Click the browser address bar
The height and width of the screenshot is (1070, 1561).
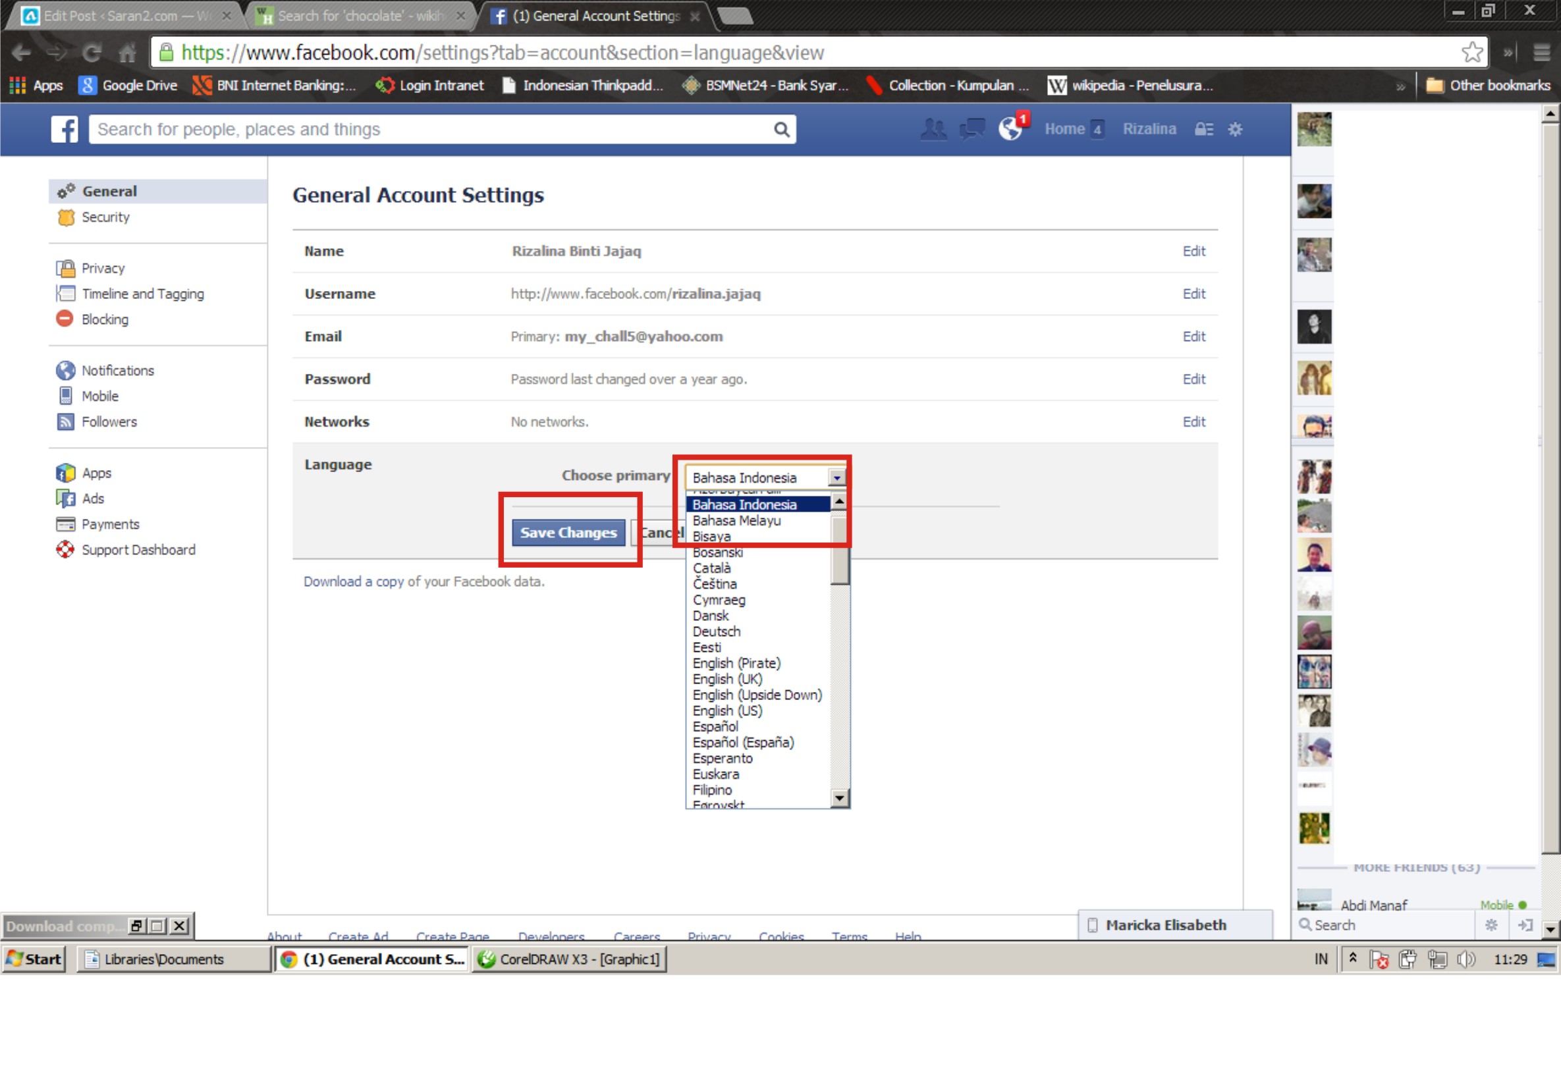coord(806,53)
